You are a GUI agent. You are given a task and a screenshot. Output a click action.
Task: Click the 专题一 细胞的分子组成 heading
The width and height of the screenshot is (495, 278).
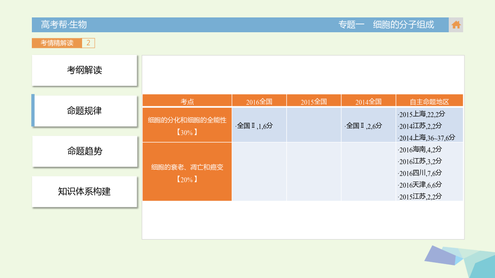[386, 24]
